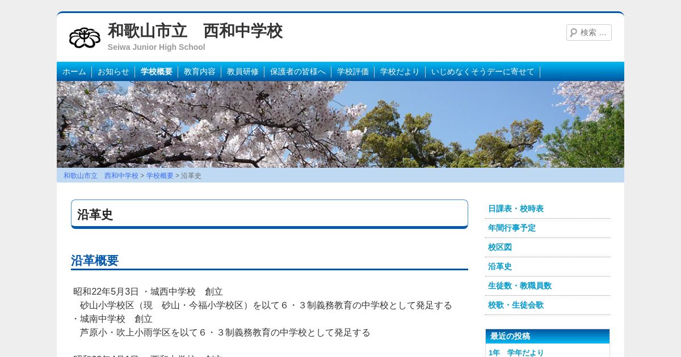The width and height of the screenshot is (681, 357).
Task: Open 保護者の皆様へ menu item
Action: click(298, 71)
